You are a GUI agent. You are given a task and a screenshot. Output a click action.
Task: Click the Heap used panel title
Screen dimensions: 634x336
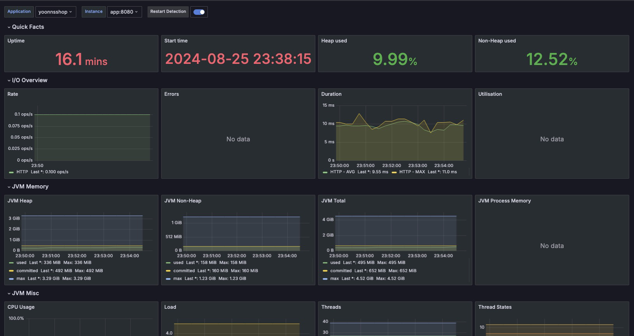pos(334,40)
